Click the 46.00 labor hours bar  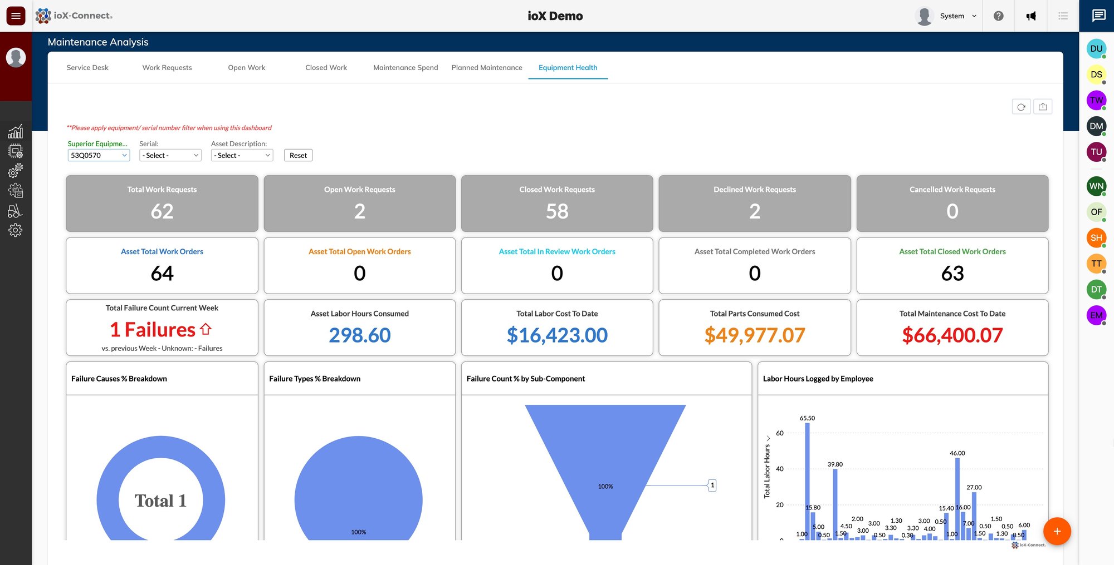coord(957,499)
